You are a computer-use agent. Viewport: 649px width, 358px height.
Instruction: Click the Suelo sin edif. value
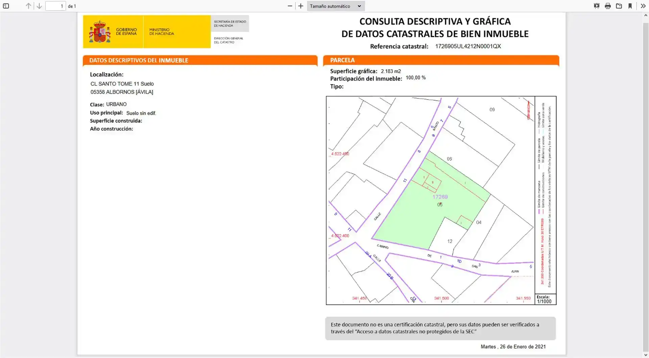(x=141, y=113)
